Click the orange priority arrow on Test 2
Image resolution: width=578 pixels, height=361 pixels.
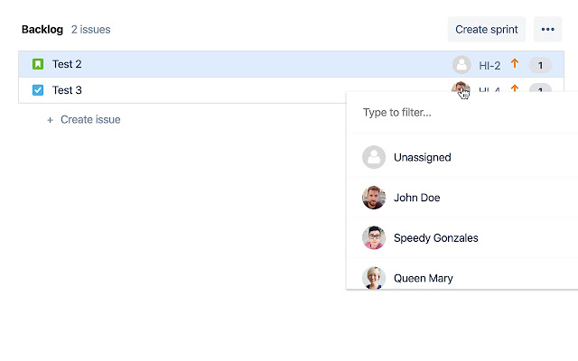tap(515, 64)
